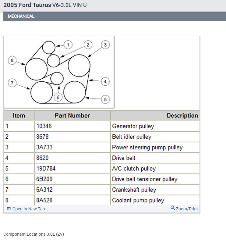This screenshot has height=243, width=226.
Task: Click callout number 1 in the diagram
Action: tap(68, 45)
